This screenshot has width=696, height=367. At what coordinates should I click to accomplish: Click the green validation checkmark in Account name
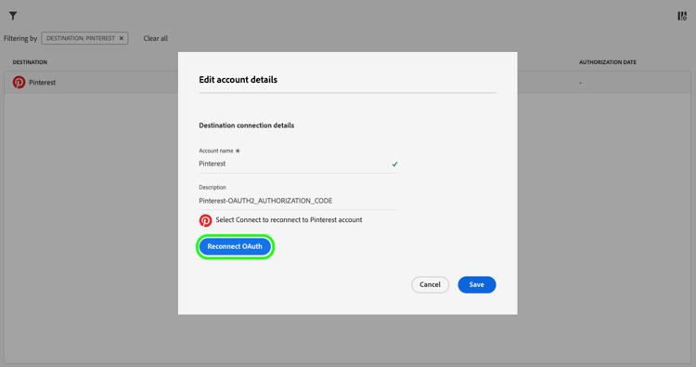pos(394,164)
